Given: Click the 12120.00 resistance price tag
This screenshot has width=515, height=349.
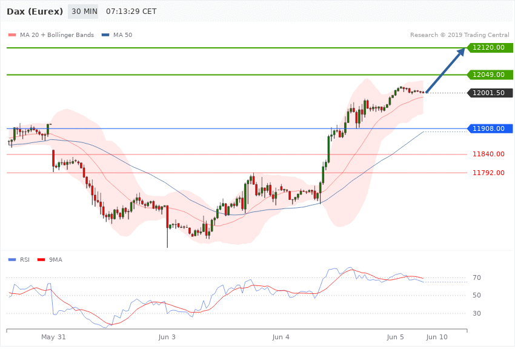Looking at the screenshot, I should (x=490, y=48).
